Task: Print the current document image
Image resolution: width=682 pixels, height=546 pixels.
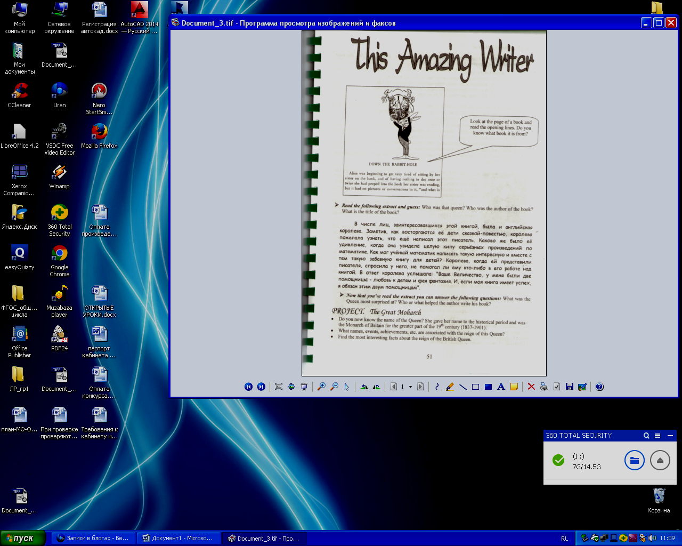Action: [x=544, y=387]
